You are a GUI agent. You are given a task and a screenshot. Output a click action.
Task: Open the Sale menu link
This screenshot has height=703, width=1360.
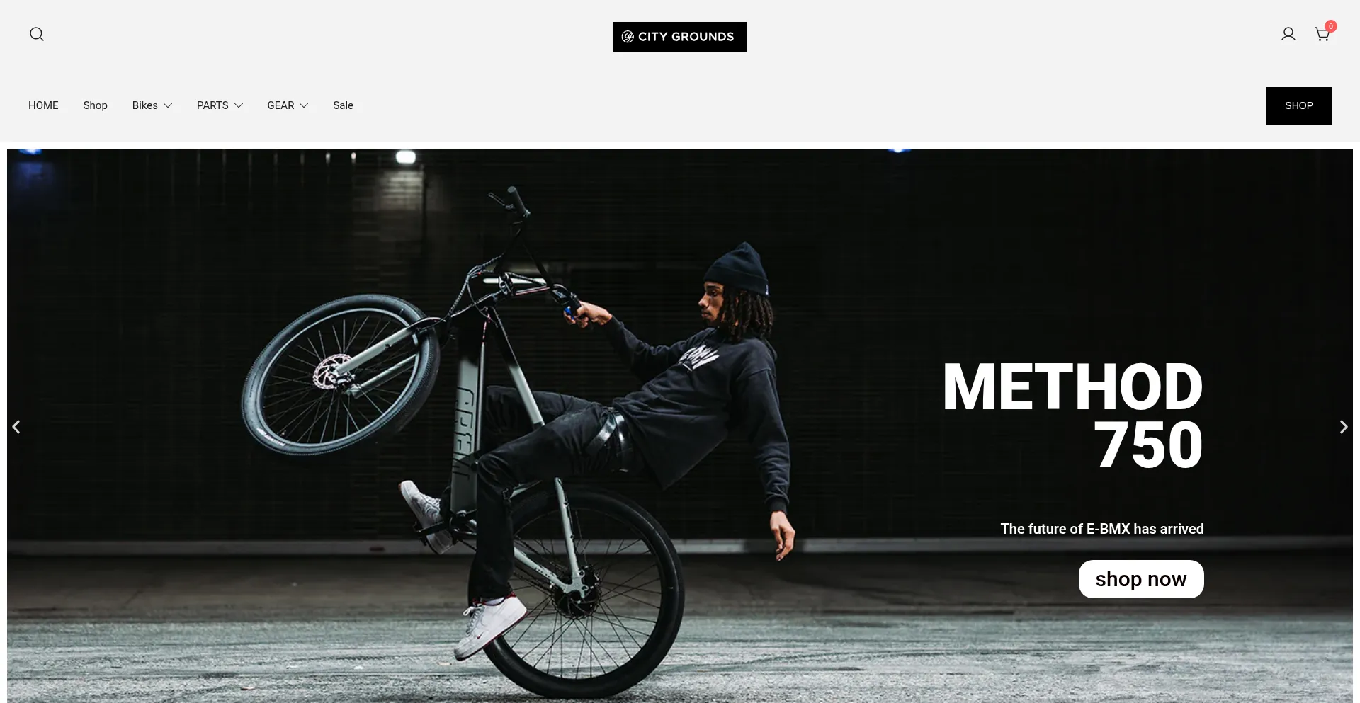(343, 105)
